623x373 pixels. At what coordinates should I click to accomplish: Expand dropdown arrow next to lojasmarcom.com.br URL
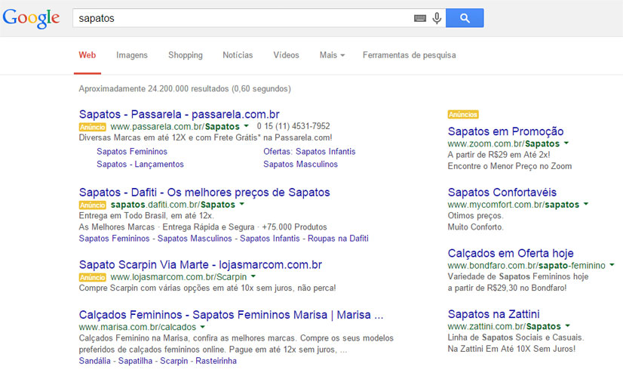[x=253, y=276]
